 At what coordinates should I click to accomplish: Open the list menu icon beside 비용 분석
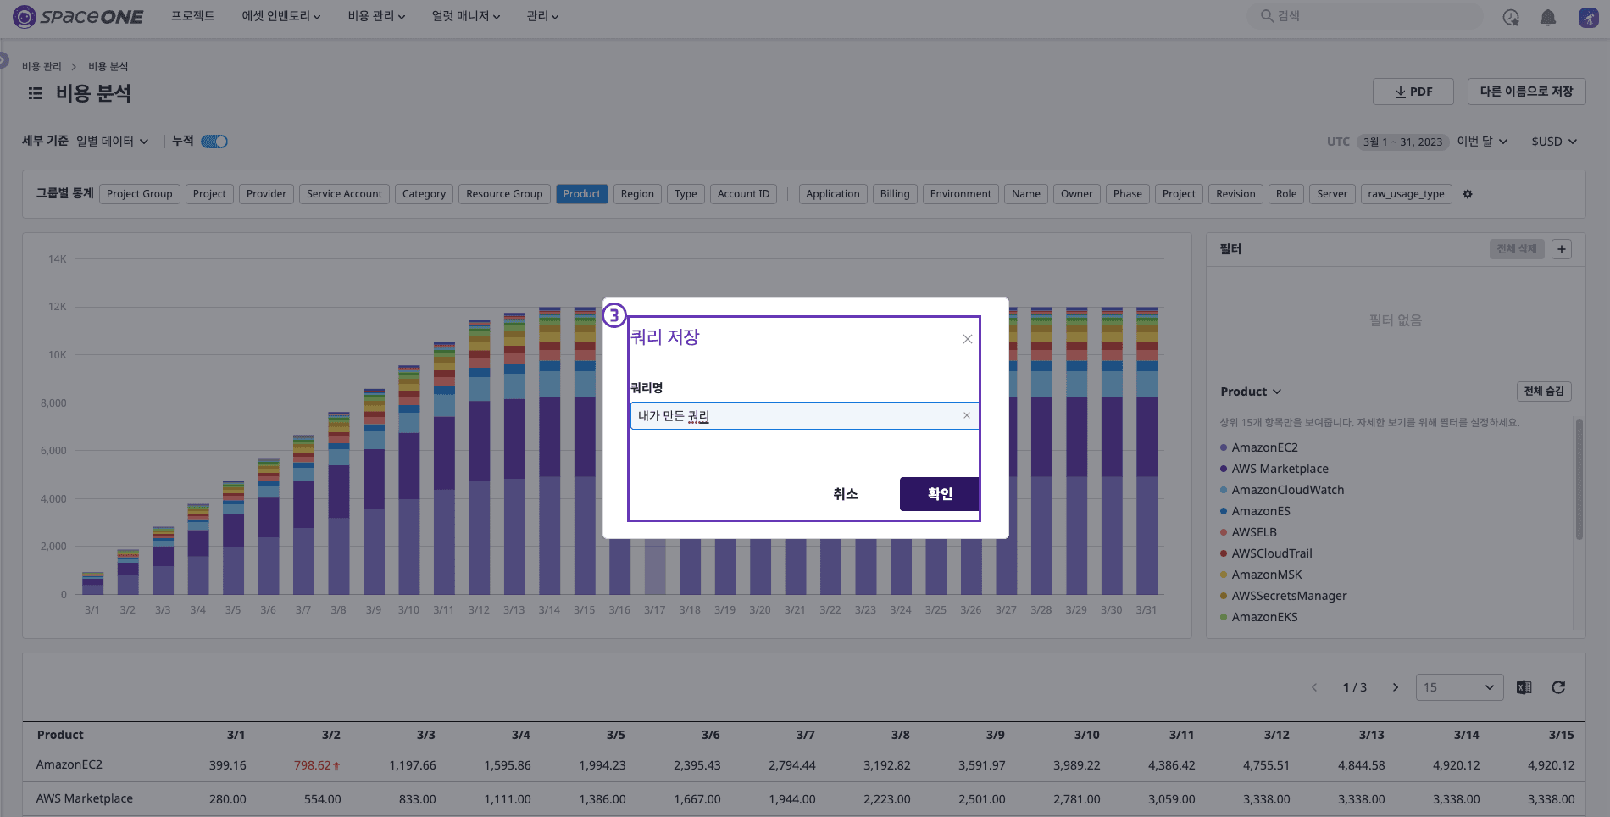[x=36, y=93]
